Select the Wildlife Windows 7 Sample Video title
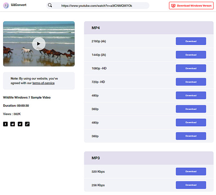 click(27, 97)
